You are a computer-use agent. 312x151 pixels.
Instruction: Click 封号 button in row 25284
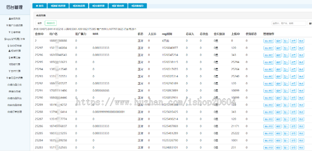[x=294, y=141]
